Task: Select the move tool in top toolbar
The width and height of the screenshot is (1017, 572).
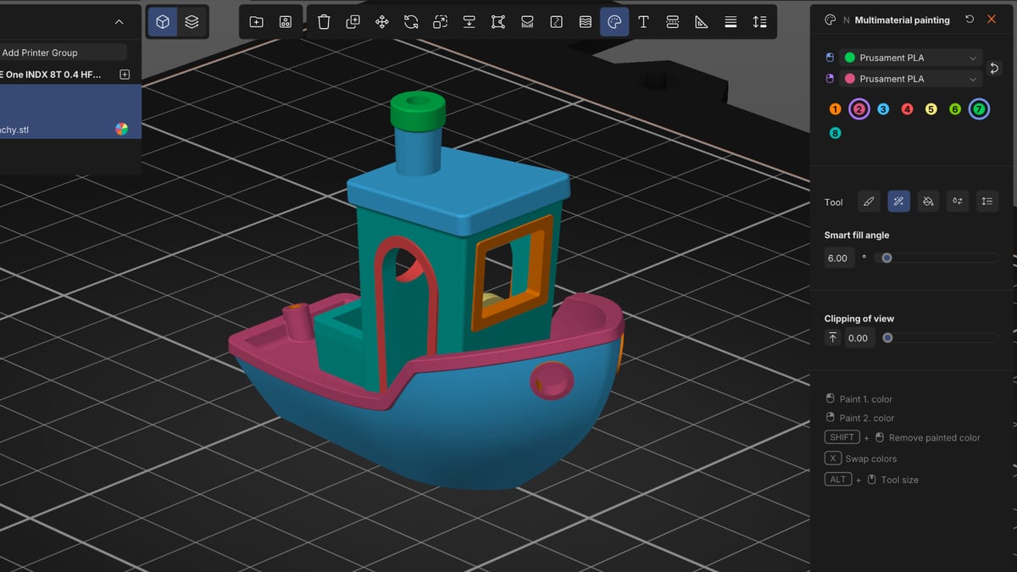Action: [x=382, y=22]
